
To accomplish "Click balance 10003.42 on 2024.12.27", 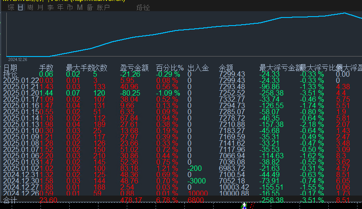I will click(x=234, y=187).
